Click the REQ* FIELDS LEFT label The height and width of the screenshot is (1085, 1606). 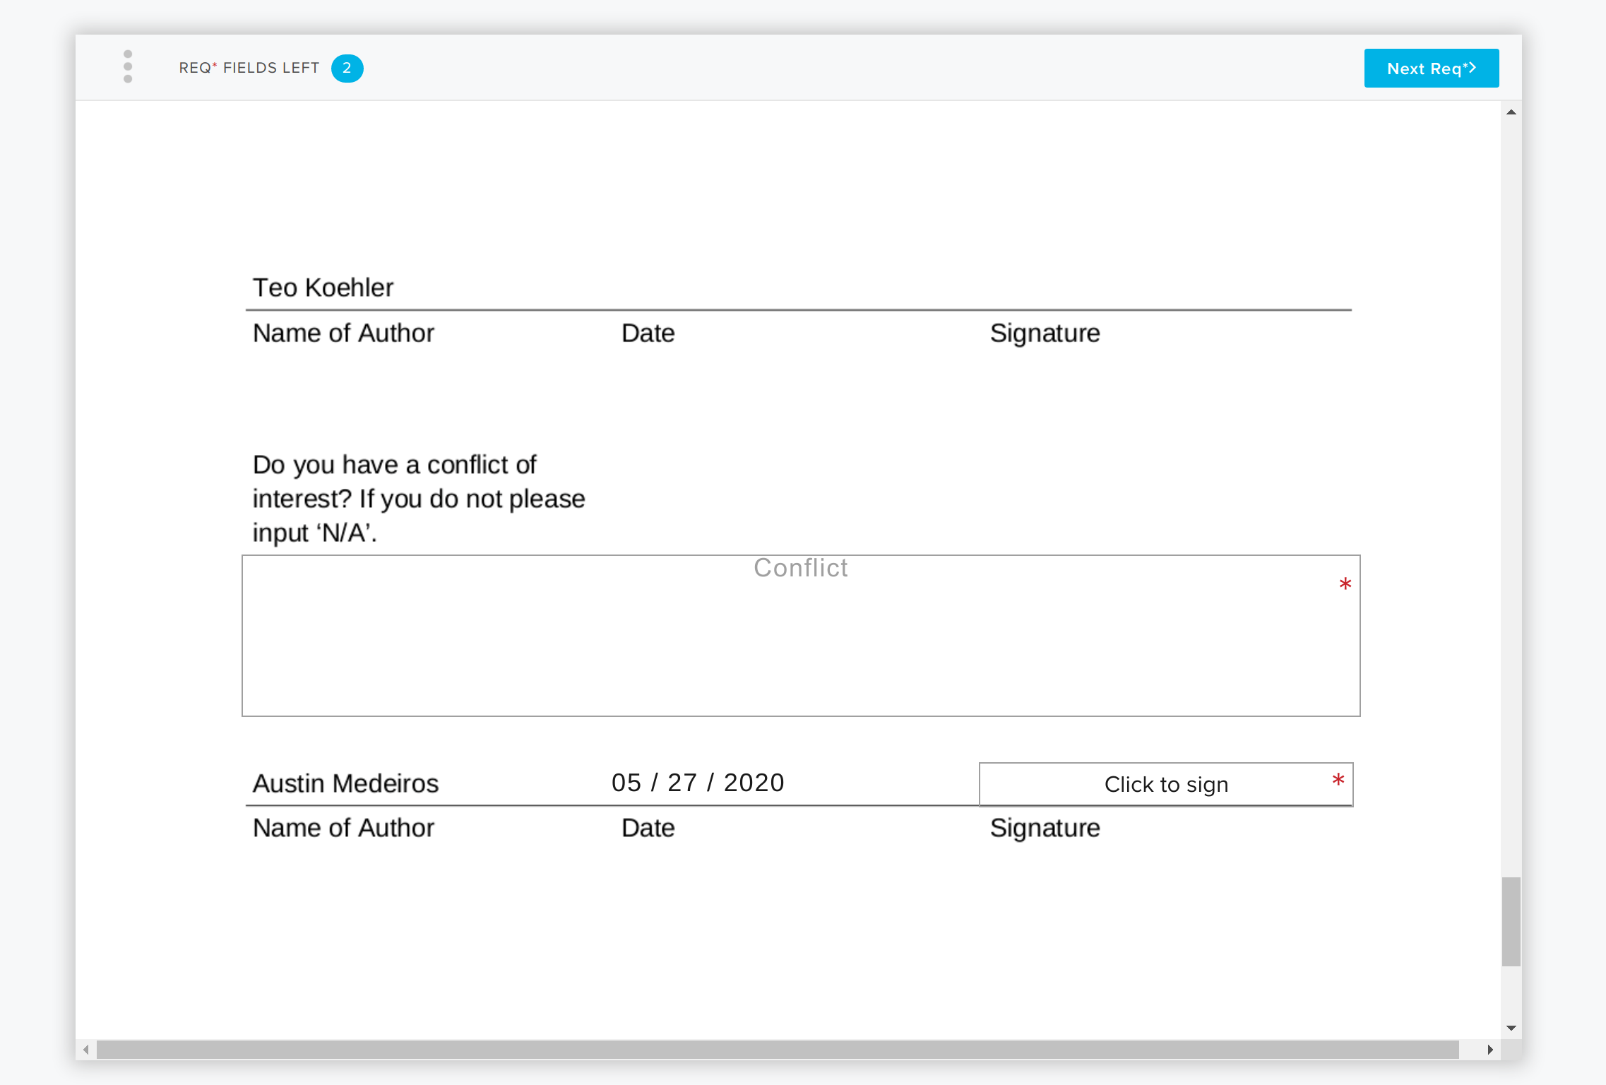click(x=249, y=68)
